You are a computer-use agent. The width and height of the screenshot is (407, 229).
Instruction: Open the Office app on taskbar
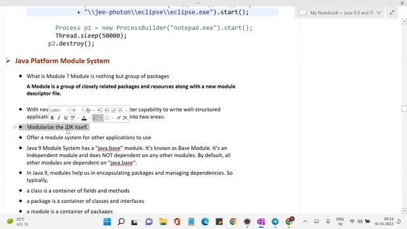177,222
